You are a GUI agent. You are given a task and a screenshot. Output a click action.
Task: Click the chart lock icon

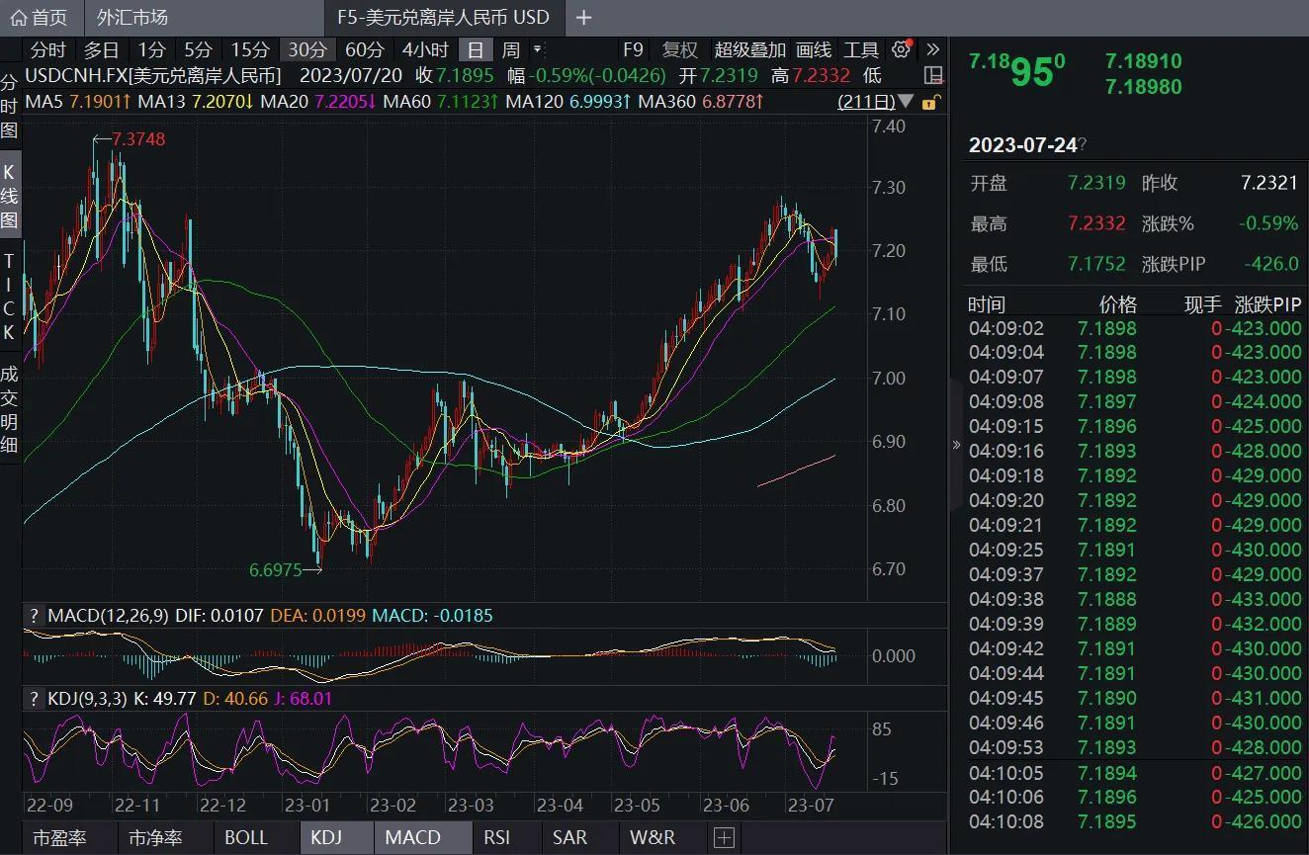click(x=930, y=102)
